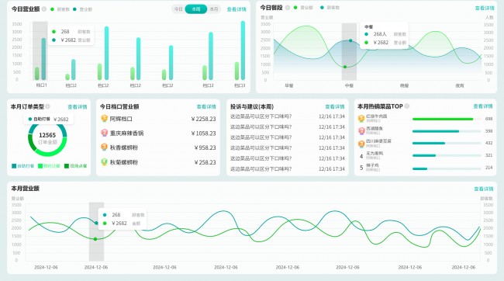This screenshot has width=504, height=281.
Task: Click rank number 5 in hot dishes list
Action: pyautogui.click(x=361, y=168)
